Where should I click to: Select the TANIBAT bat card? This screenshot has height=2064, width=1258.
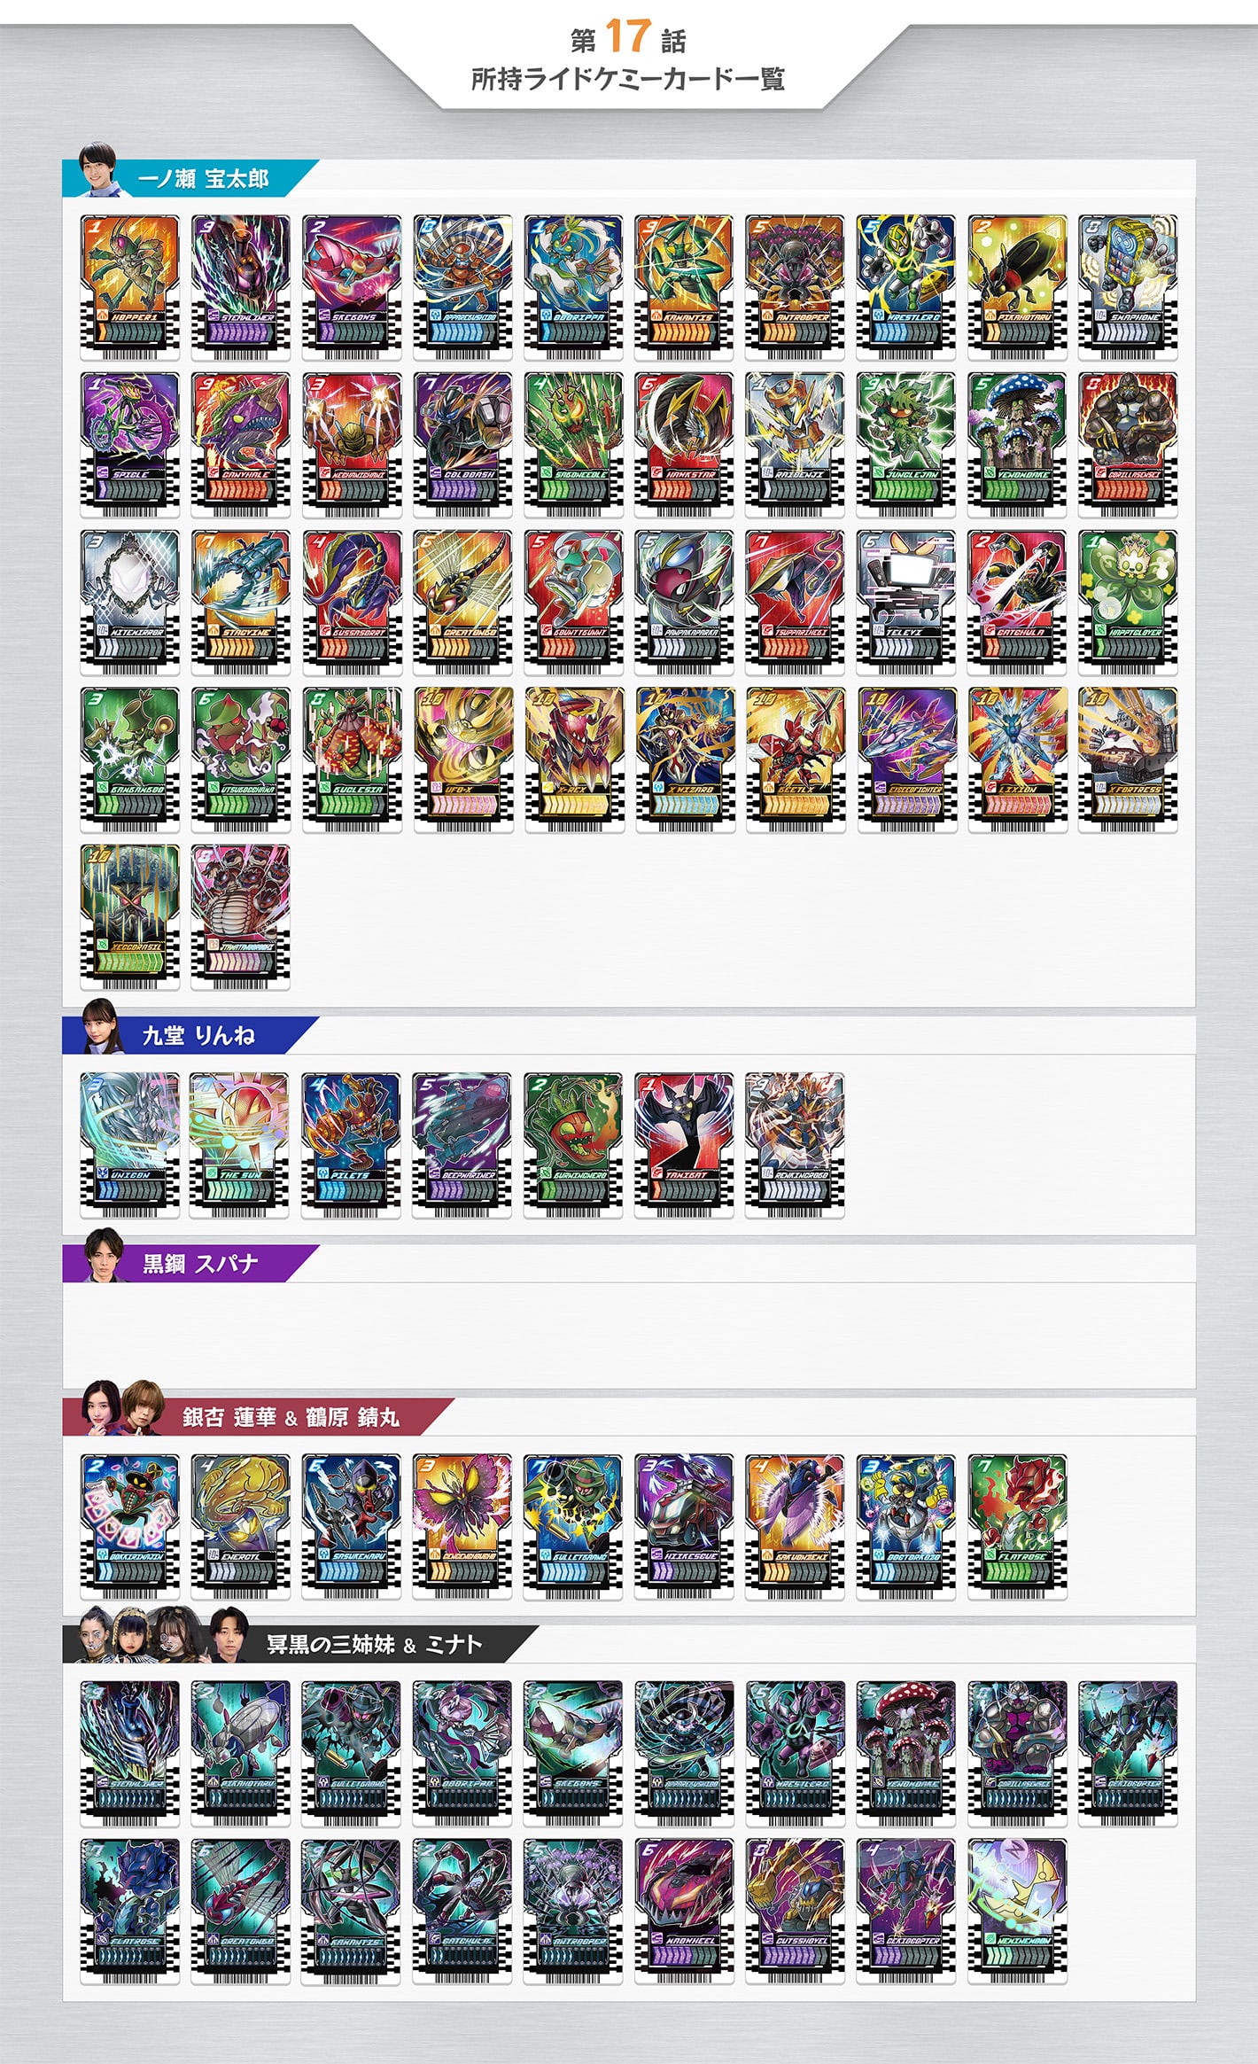pyautogui.click(x=684, y=1145)
